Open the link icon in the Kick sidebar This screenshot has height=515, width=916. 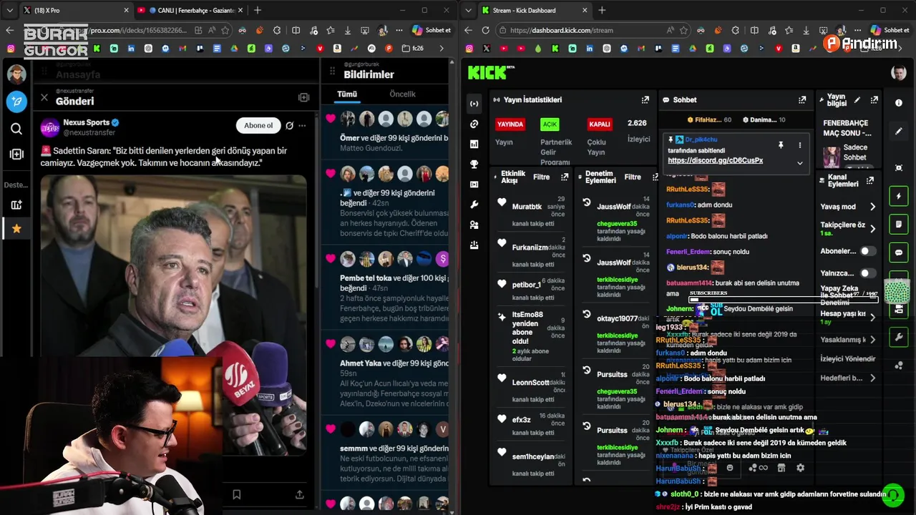click(x=474, y=124)
